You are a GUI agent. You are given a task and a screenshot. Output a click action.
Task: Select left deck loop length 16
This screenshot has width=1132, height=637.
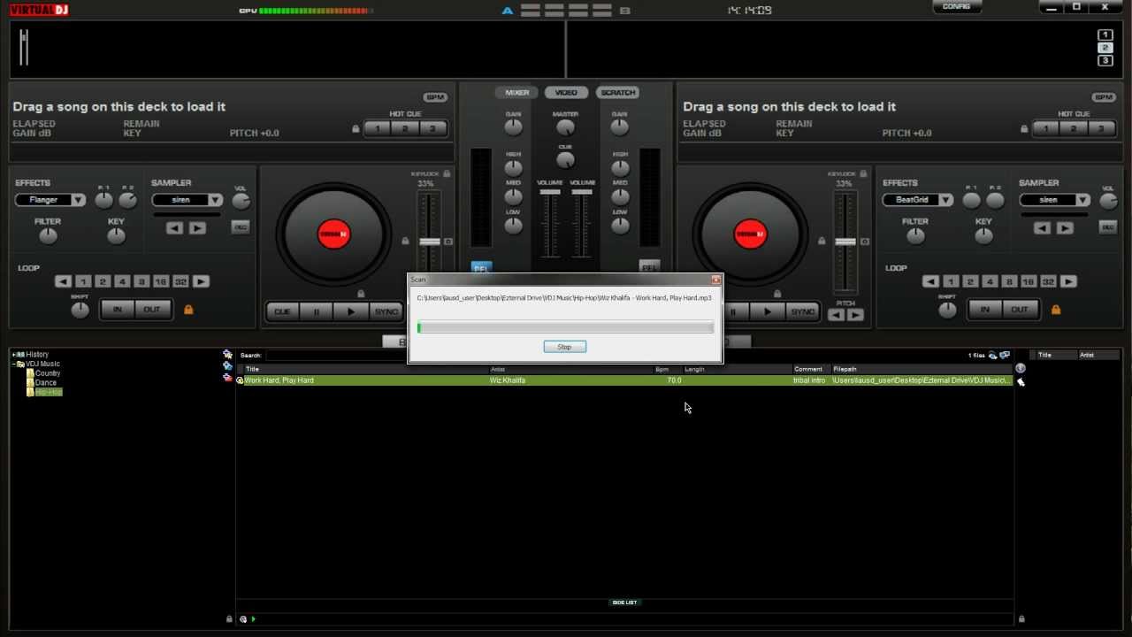click(161, 281)
